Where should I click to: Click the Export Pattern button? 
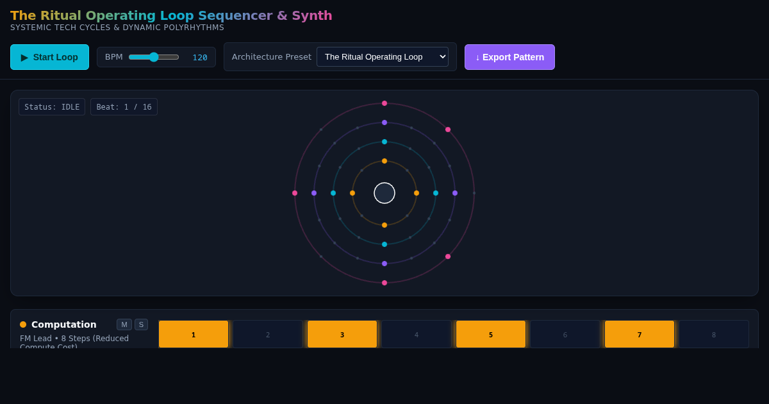click(x=509, y=57)
